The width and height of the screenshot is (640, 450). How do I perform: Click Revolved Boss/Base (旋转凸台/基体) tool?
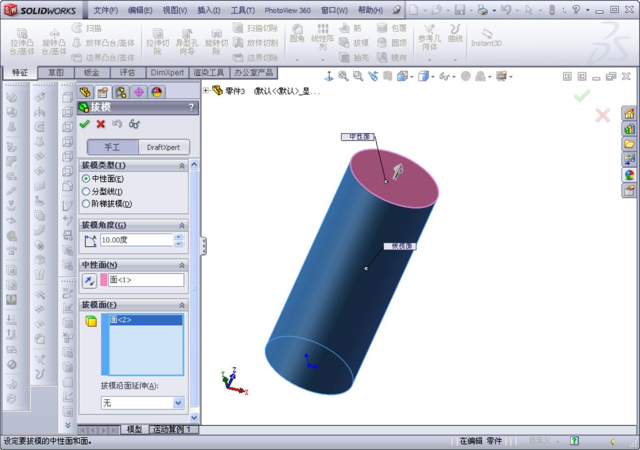coord(54,41)
